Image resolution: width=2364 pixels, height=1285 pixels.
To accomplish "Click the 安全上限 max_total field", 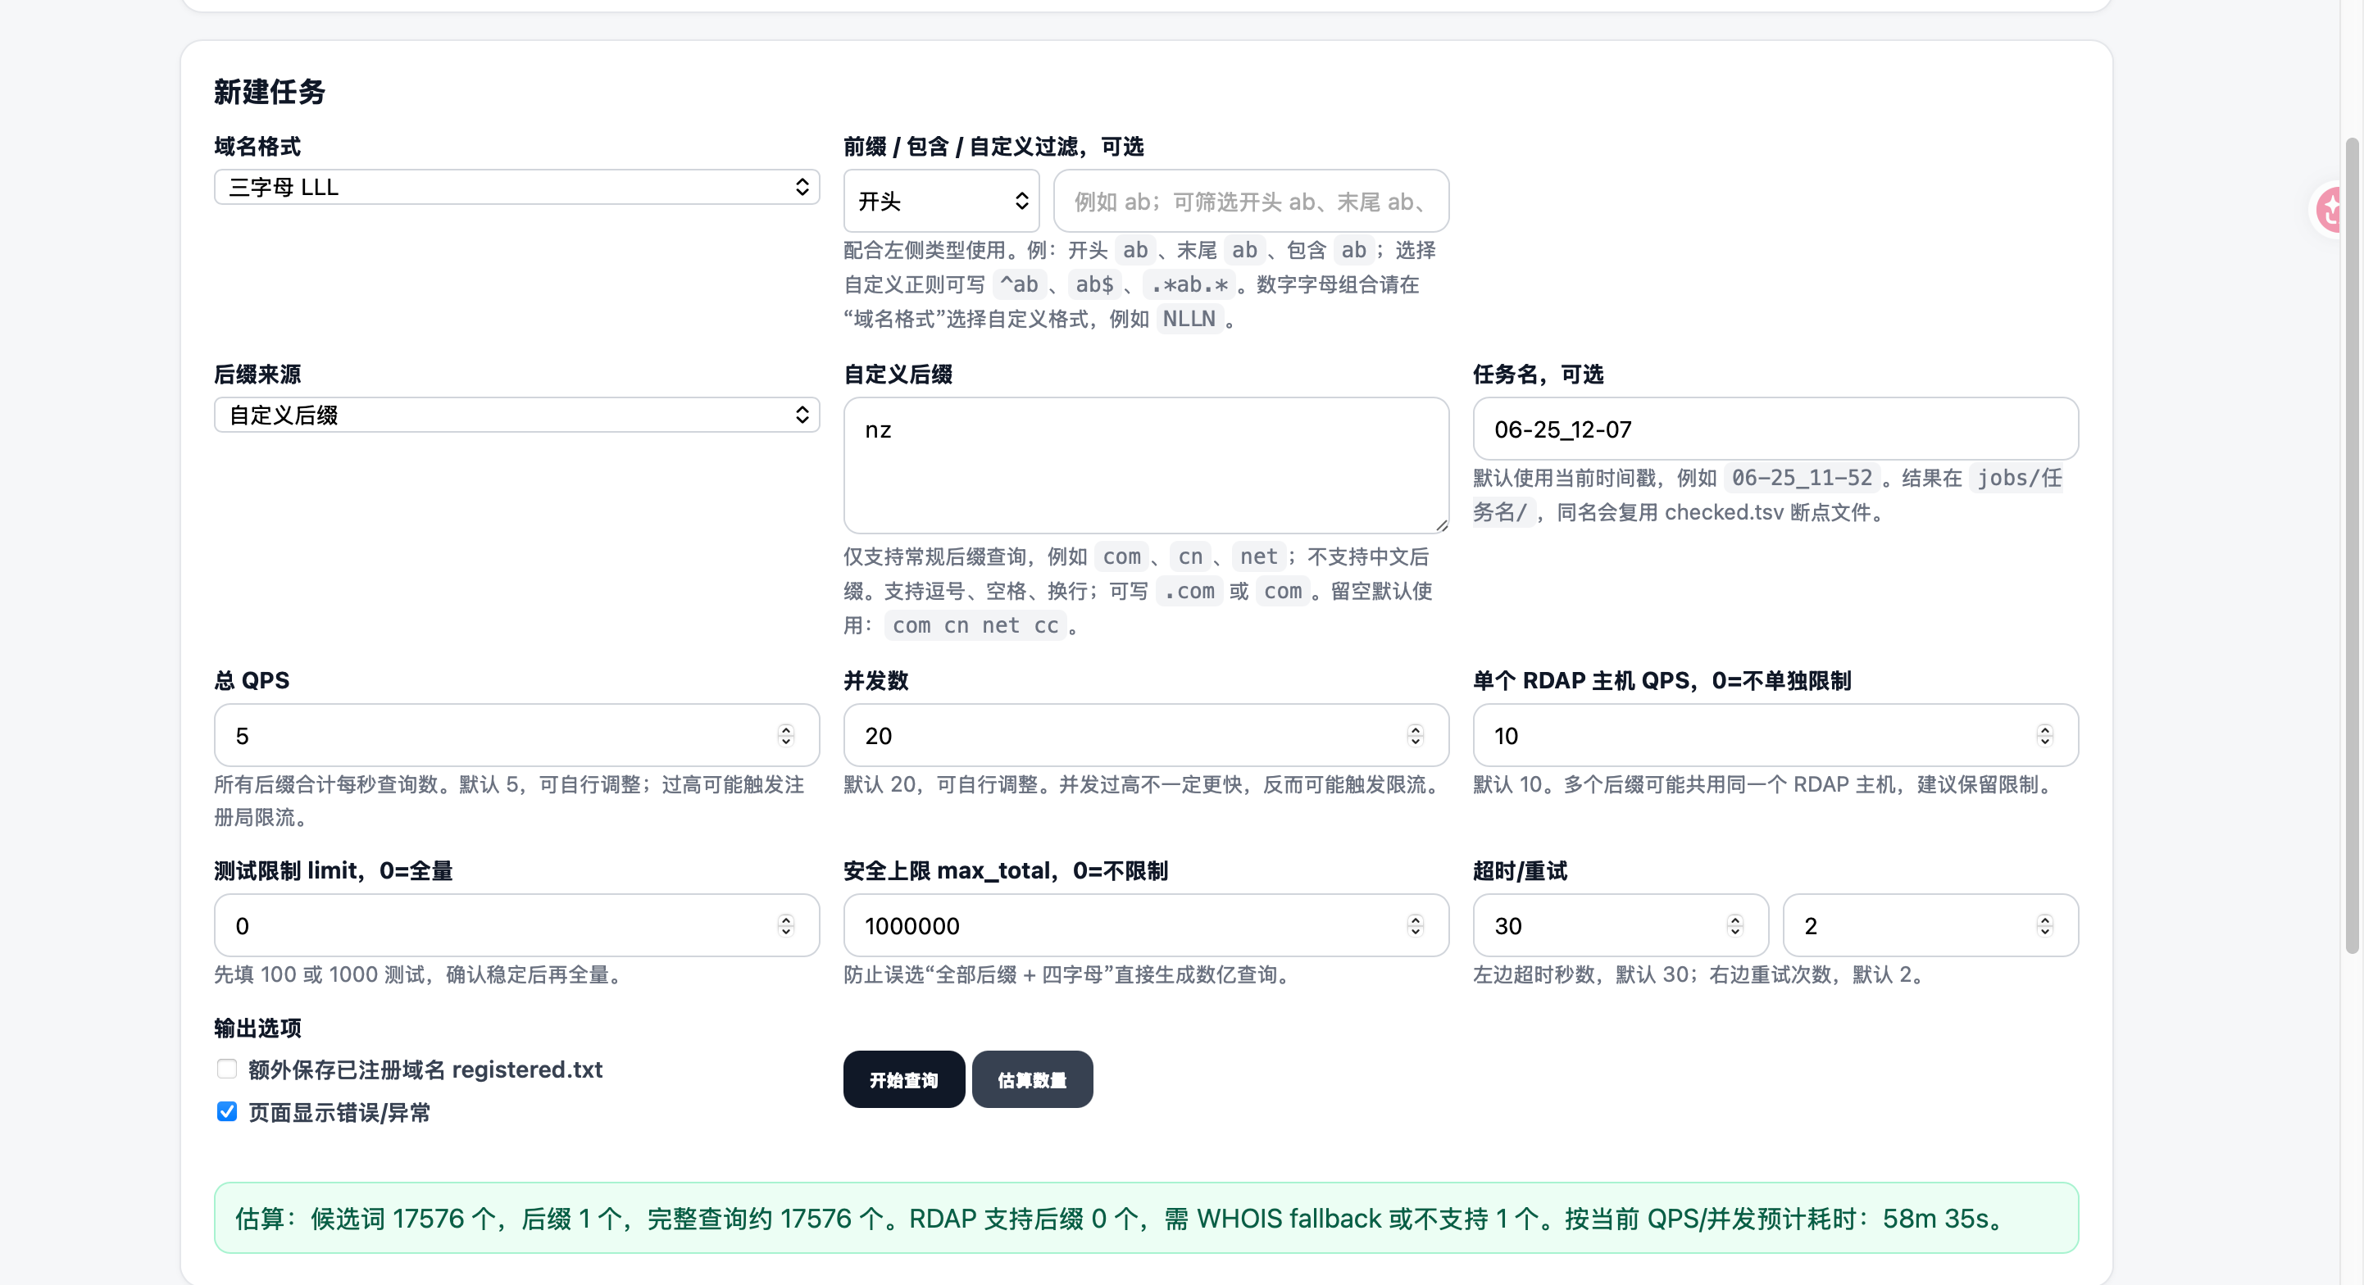I will pos(1146,925).
